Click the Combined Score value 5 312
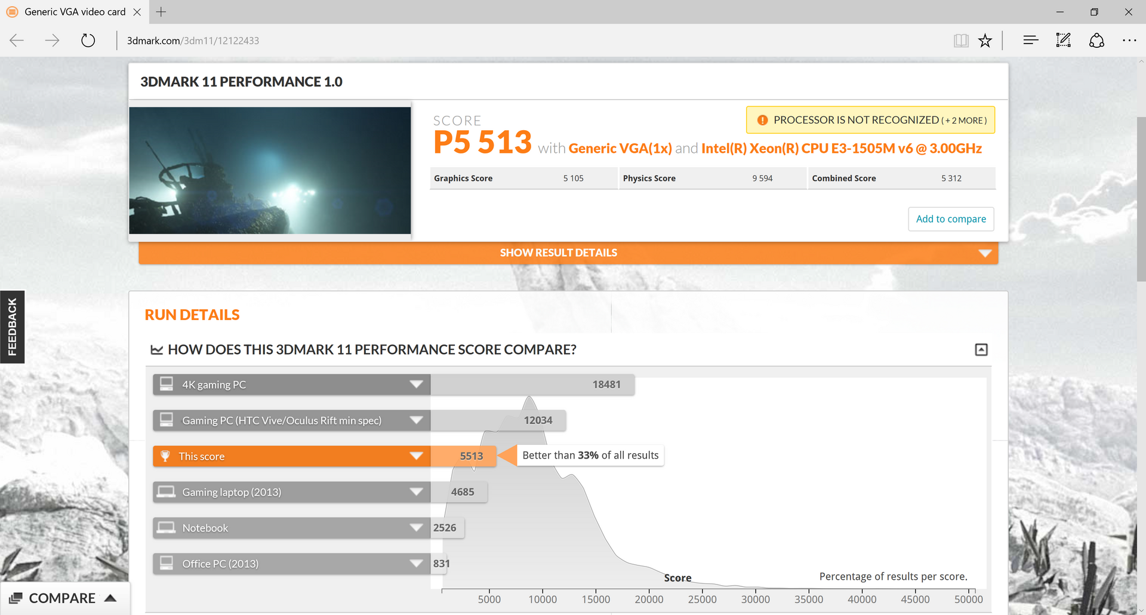The image size is (1146, 615). 951,179
